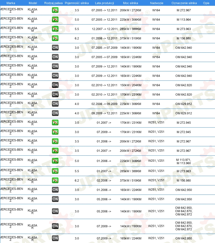Click petrol icon, Klasa R 3.5 01.2007 row

click(x=55, y=150)
